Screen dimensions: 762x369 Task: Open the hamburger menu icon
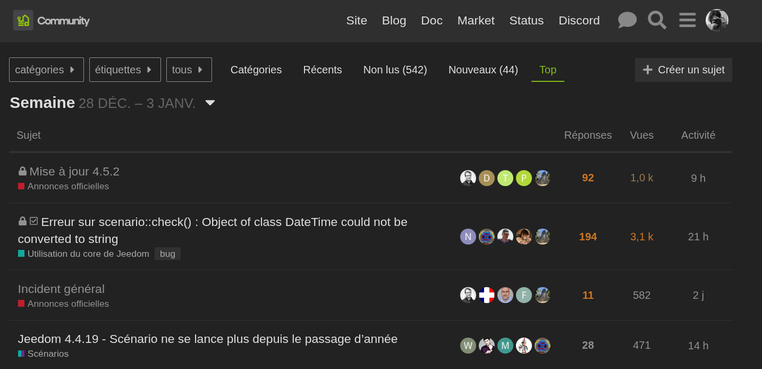pos(687,21)
